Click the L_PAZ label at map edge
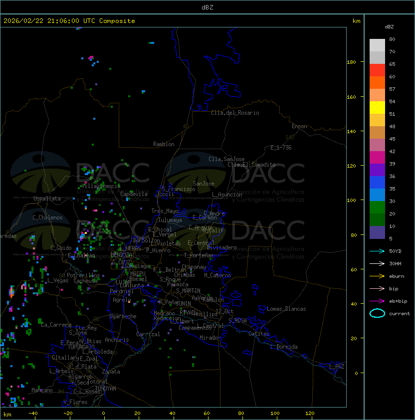This screenshot has height=420, width=415. click(337, 367)
